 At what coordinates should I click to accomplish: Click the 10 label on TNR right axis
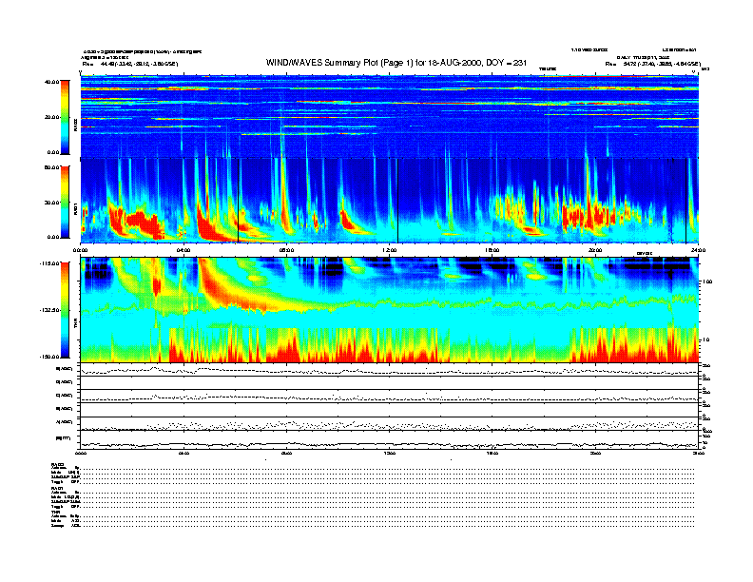707,339
